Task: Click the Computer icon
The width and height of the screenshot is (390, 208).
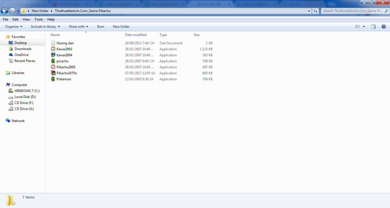Action: click(8, 85)
